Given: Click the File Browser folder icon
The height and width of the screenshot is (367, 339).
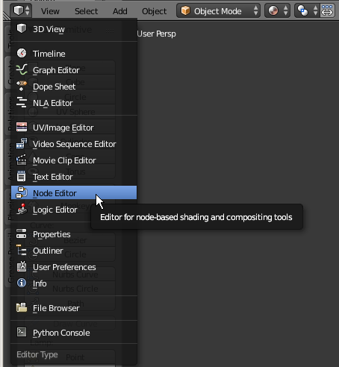Looking at the screenshot, I should pyautogui.click(x=22, y=307).
